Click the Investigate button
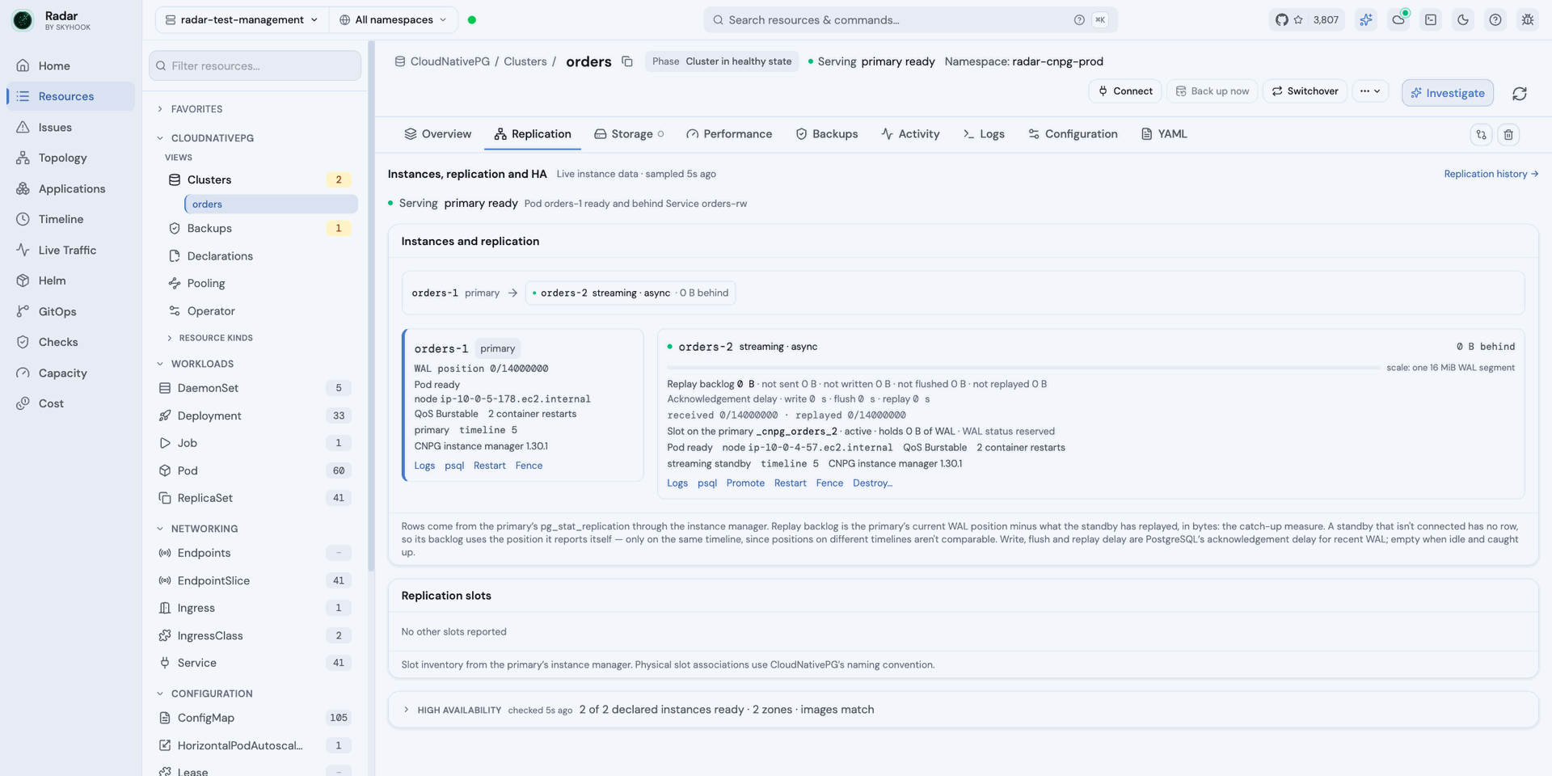This screenshot has height=776, width=1552. pos(1448,93)
